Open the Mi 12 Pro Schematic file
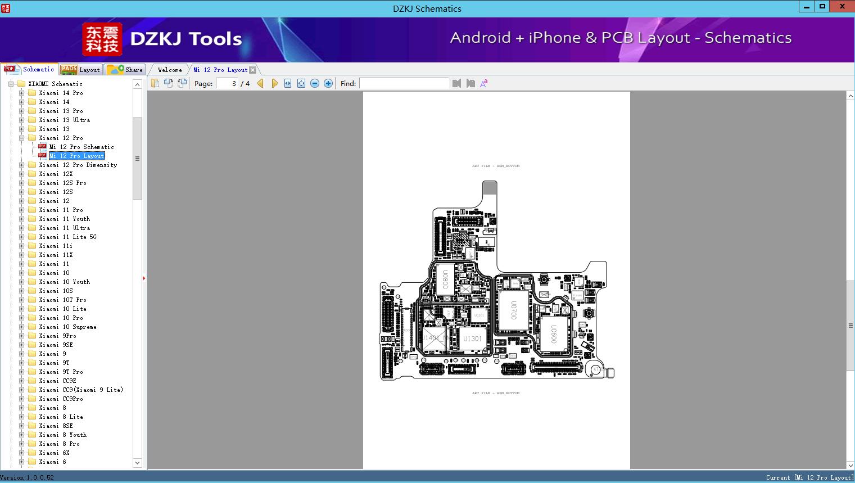The width and height of the screenshot is (855, 483). (82, 147)
